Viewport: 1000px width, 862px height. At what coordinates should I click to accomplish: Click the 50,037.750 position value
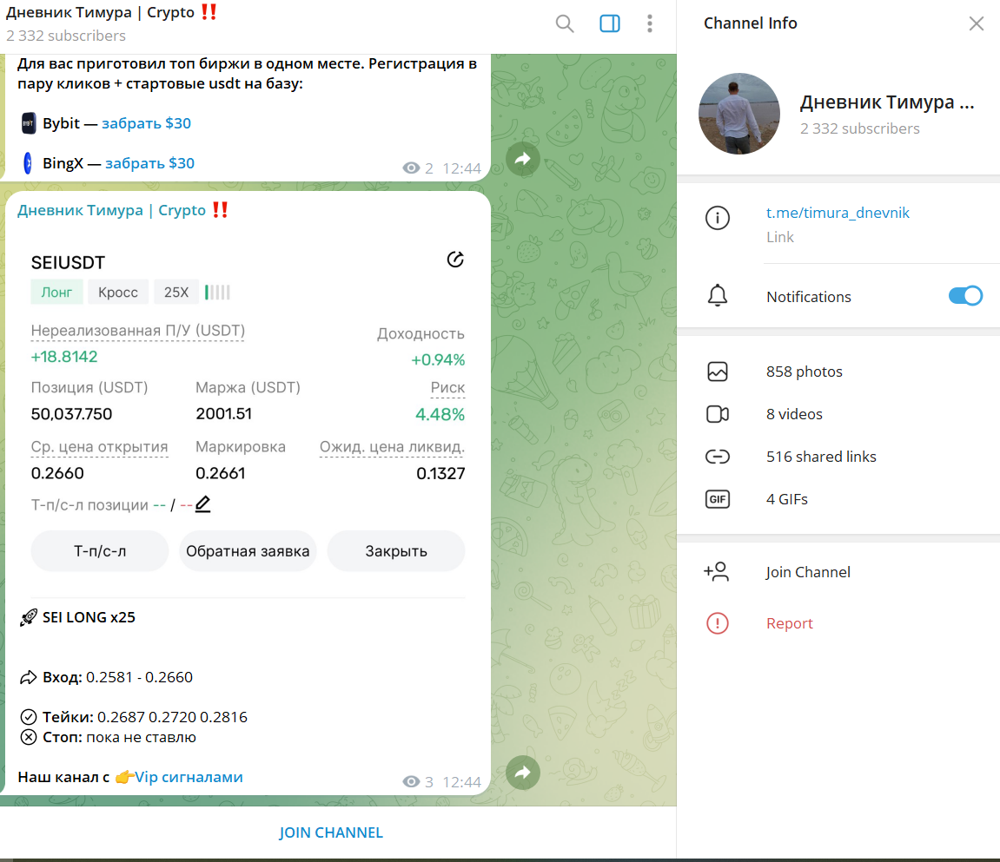point(71,414)
